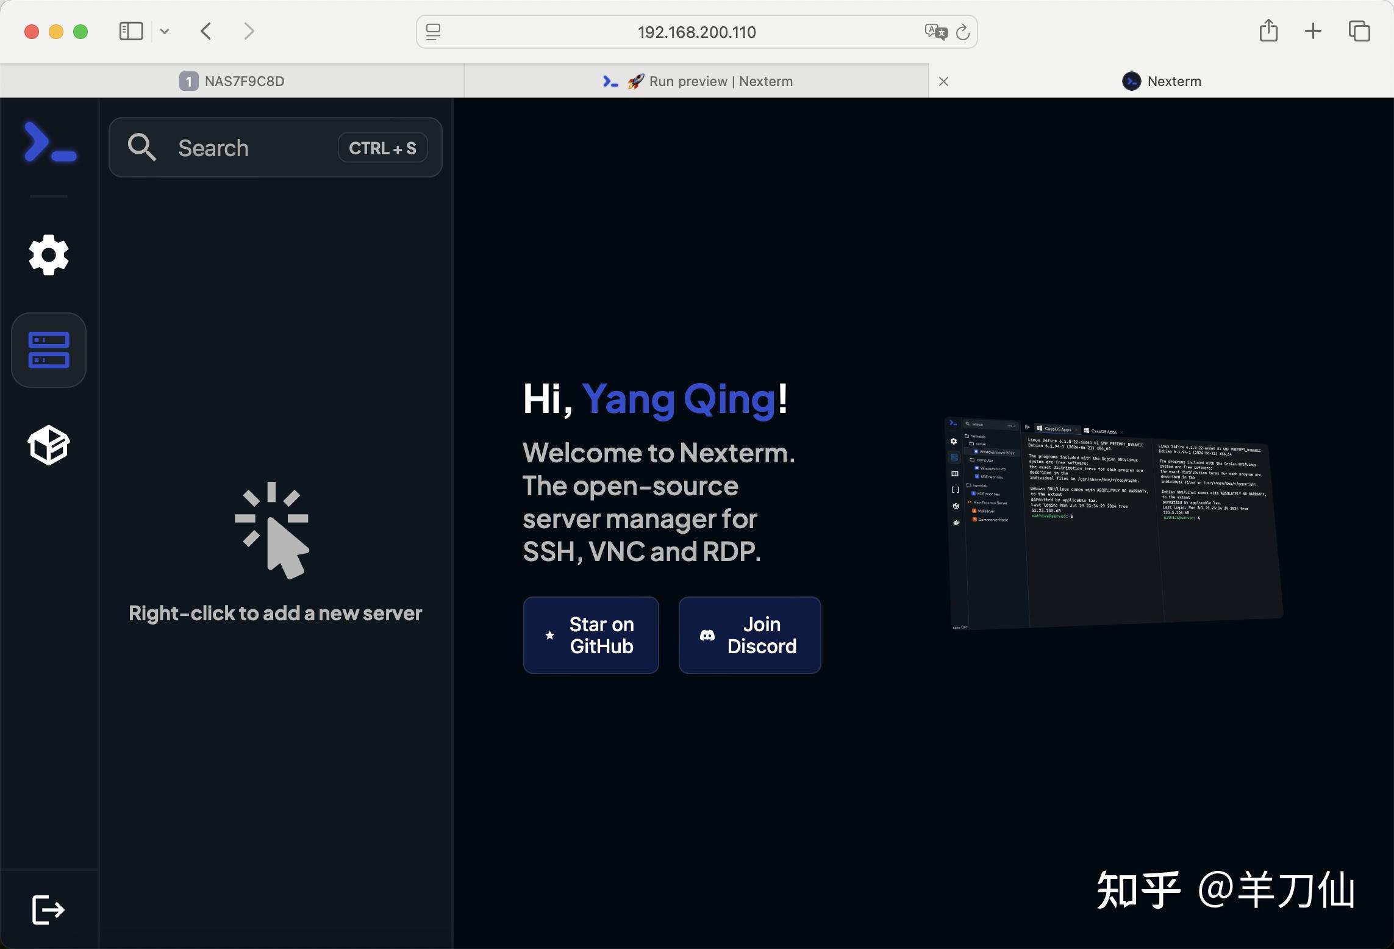Viewport: 1394px width, 949px height.
Task: Join the Discord server
Action: point(749,635)
